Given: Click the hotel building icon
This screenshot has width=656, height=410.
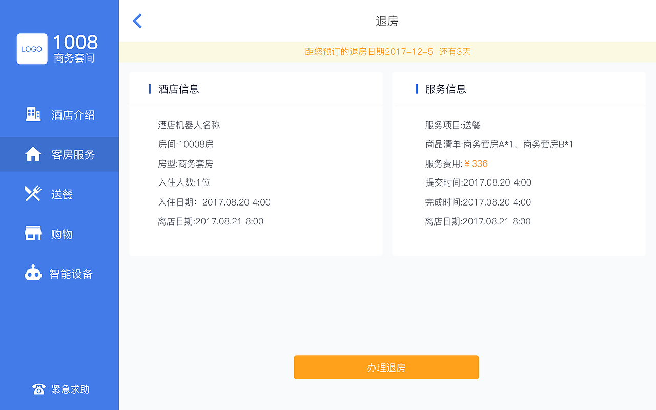Looking at the screenshot, I should [x=33, y=114].
